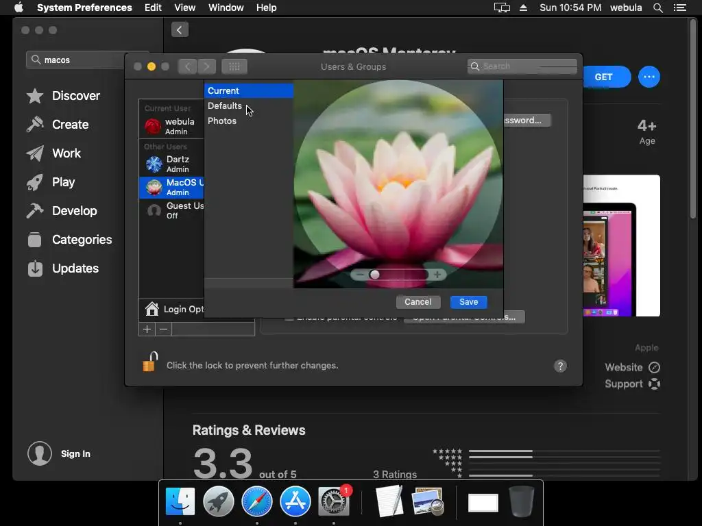The width and height of the screenshot is (702, 526).
Task: Select Current in picture source list
Action: tap(248, 91)
